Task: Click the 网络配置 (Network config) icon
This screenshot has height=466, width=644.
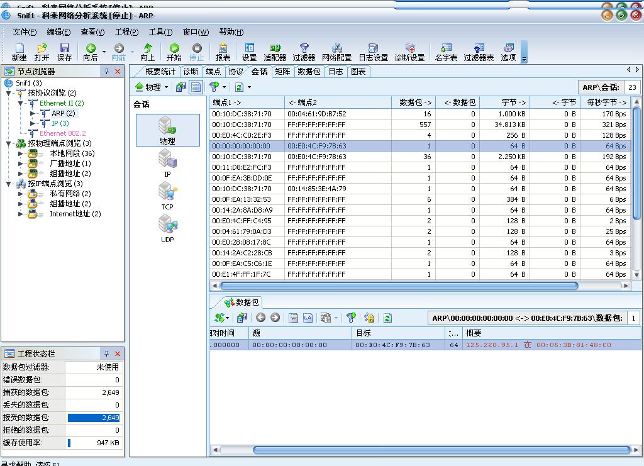Action: click(336, 52)
